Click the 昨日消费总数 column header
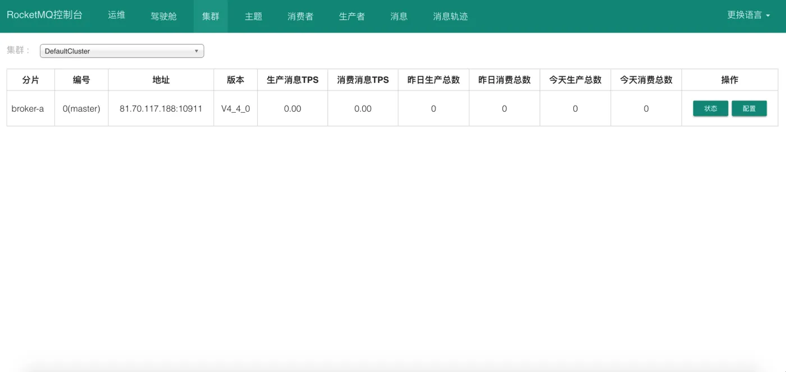 (504, 80)
